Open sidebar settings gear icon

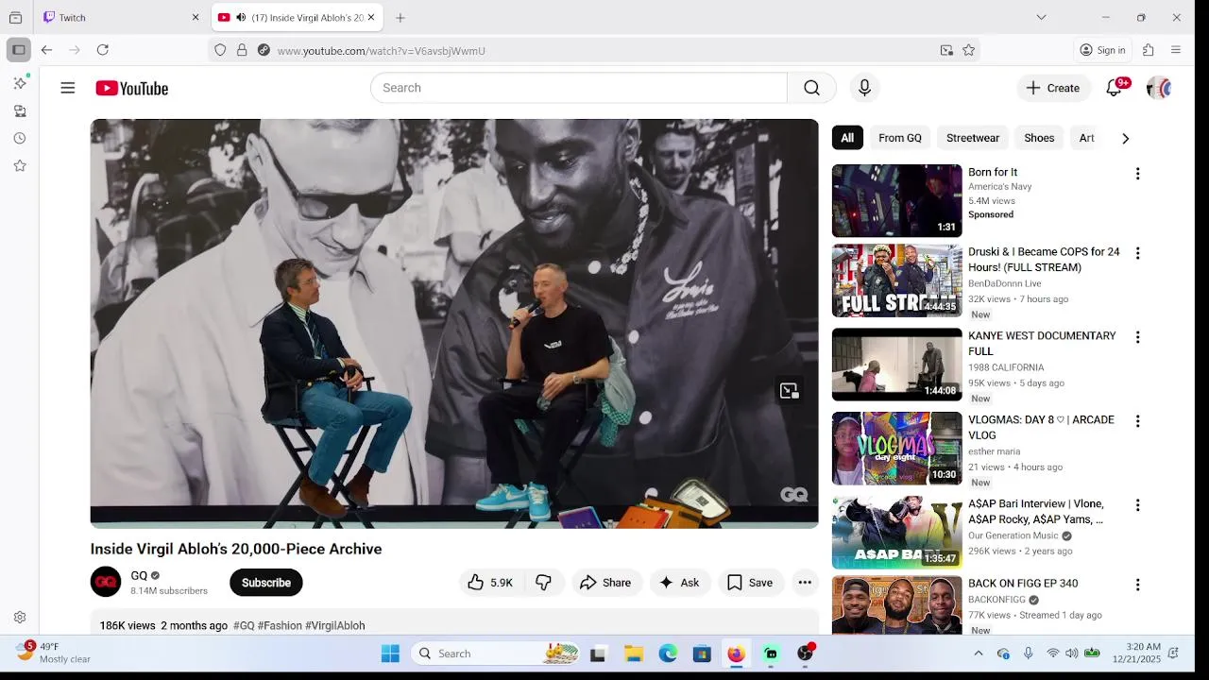[x=20, y=618]
